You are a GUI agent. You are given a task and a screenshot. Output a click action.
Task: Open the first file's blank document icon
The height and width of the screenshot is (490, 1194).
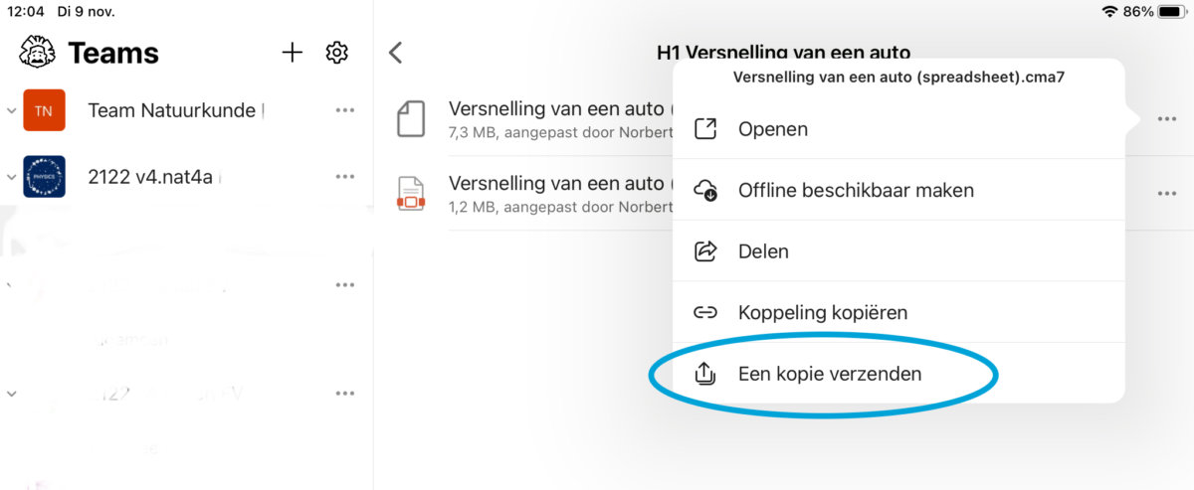[411, 118]
